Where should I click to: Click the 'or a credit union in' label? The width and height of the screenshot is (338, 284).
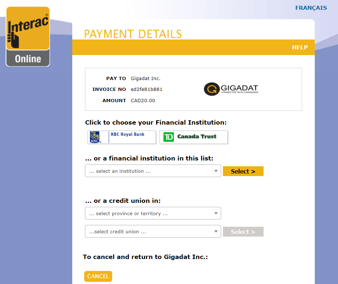[x=123, y=201]
